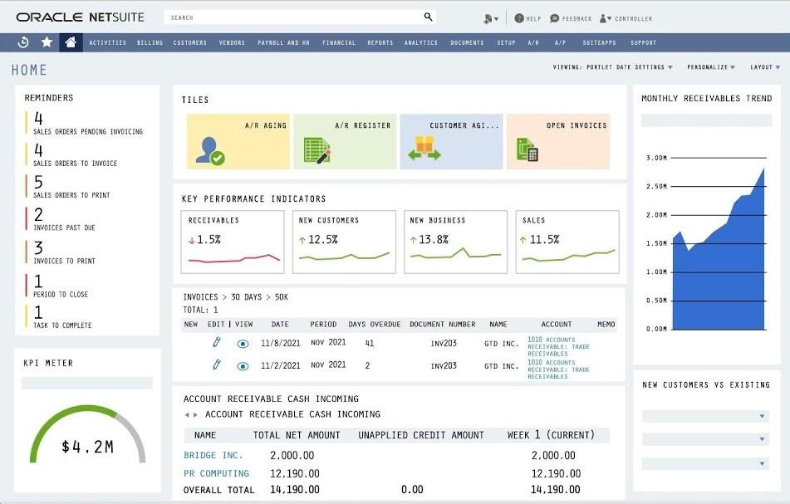
Task: Open the Support menu
Action: coord(644,43)
